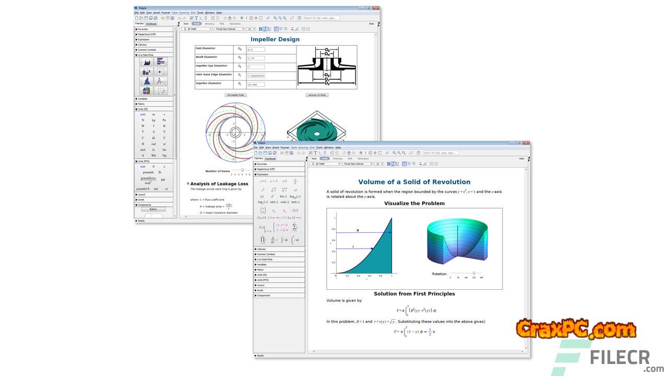Choose the horizontal bar chart plot icon
This screenshot has width=668, height=376.
point(161,62)
